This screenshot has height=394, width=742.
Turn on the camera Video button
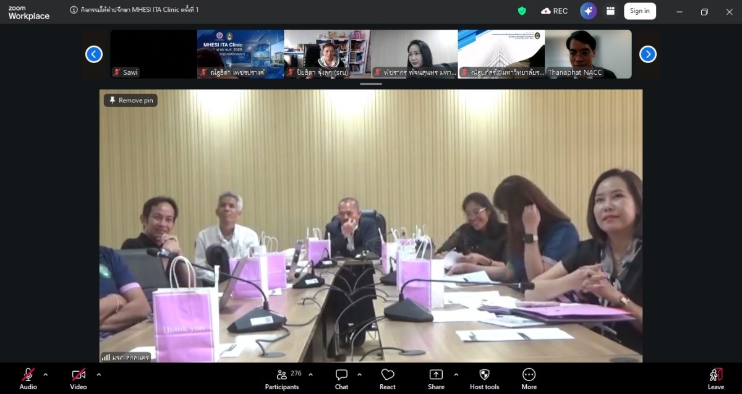[79, 379]
